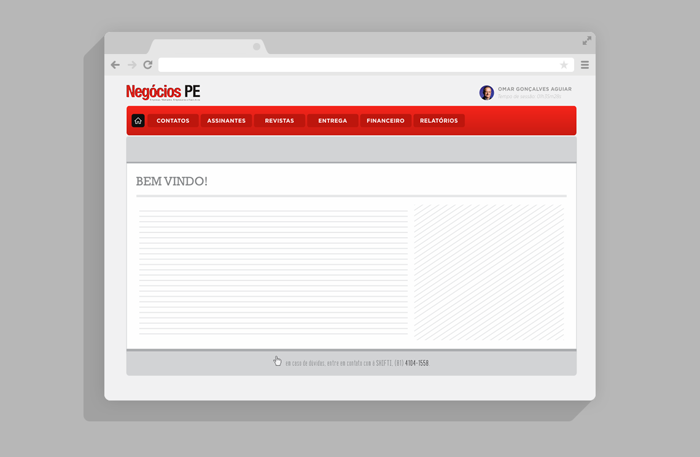Select the Assinantes menu item
The image size is (700, 457).
(226, 121)
